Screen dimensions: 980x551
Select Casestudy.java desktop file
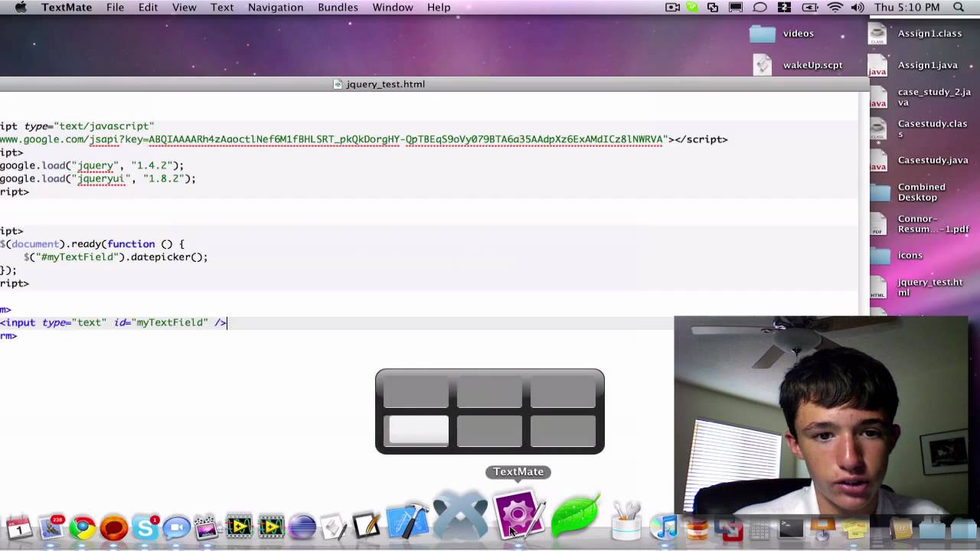tap(919, 160)
